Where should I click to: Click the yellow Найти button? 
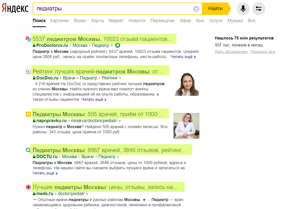[216, 9]
